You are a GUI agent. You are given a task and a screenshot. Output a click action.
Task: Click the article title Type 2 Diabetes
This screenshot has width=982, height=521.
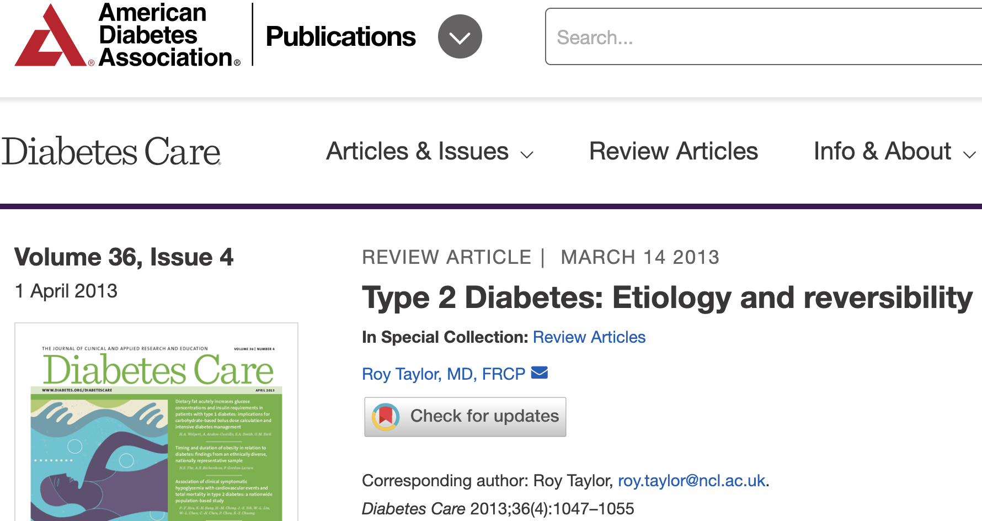[x=666, y=297]
